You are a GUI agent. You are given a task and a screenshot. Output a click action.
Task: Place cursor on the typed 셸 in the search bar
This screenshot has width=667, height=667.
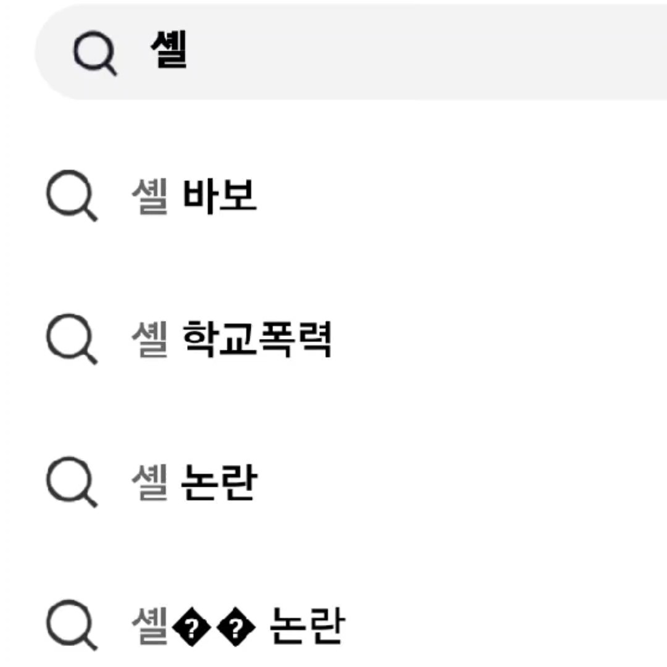tap(169, 51)
